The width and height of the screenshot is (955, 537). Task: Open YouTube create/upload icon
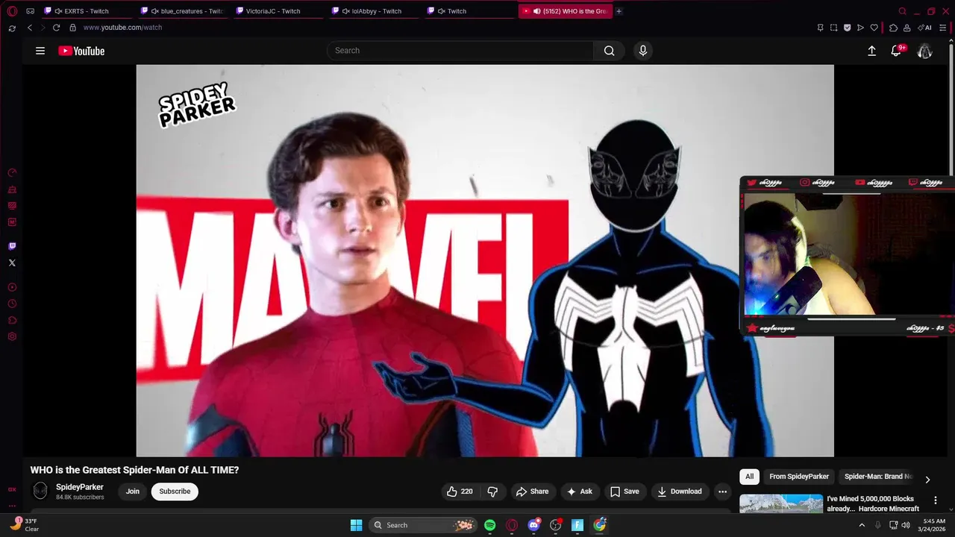pyautogui.click(x=871, y=51)
